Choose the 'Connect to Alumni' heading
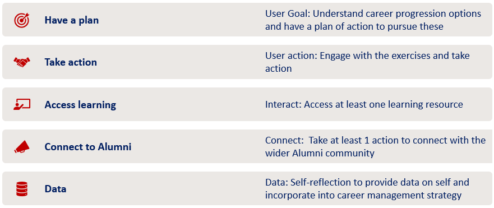 (88, 147)
